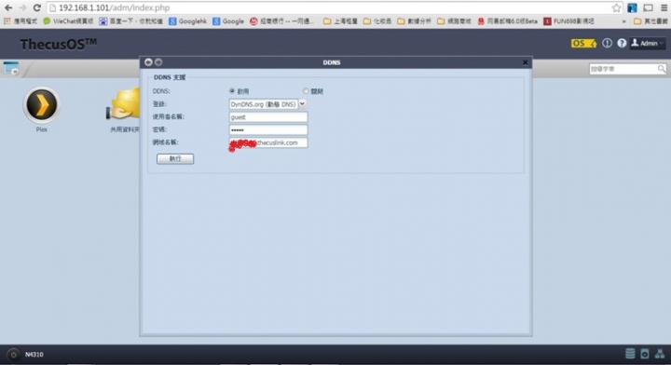Screen dimensions: 671x365
Task: Click the N4310 model label
Action: 34,355
